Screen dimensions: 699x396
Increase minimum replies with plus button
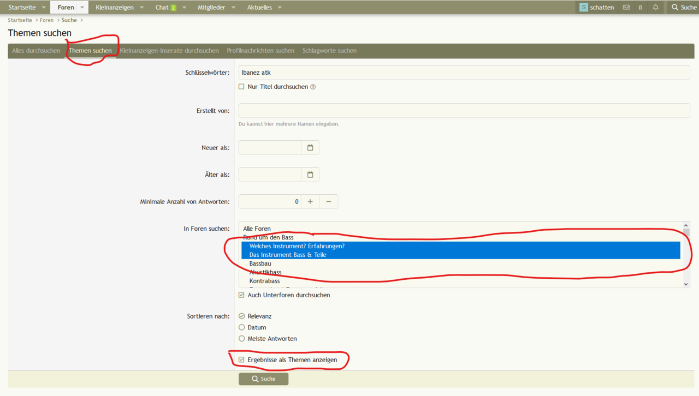(310, 202)
